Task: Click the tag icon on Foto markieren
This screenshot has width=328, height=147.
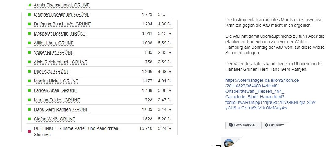Action: pos(231,125)
